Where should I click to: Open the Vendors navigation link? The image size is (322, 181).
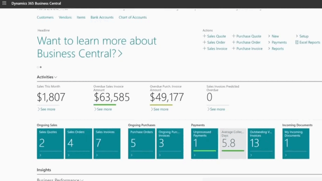(65, 17)
